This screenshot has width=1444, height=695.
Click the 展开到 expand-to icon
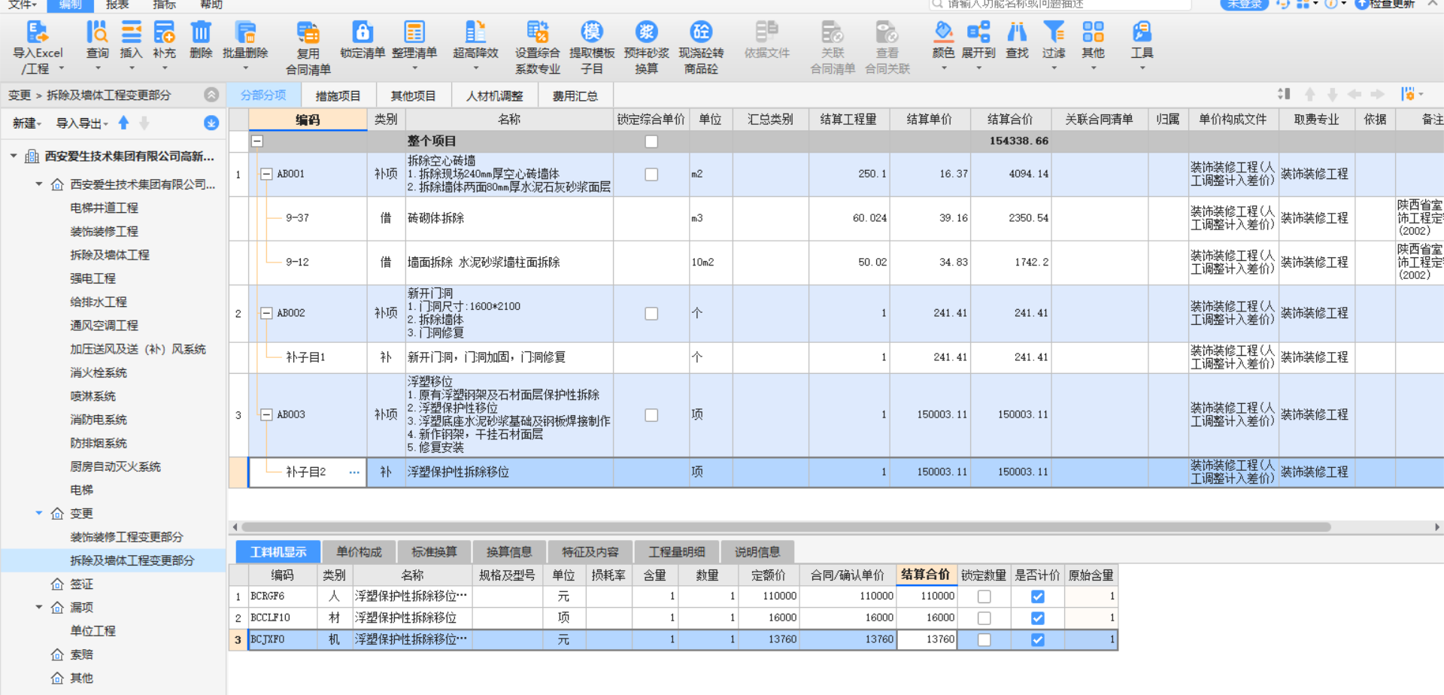tap(978, 32)
